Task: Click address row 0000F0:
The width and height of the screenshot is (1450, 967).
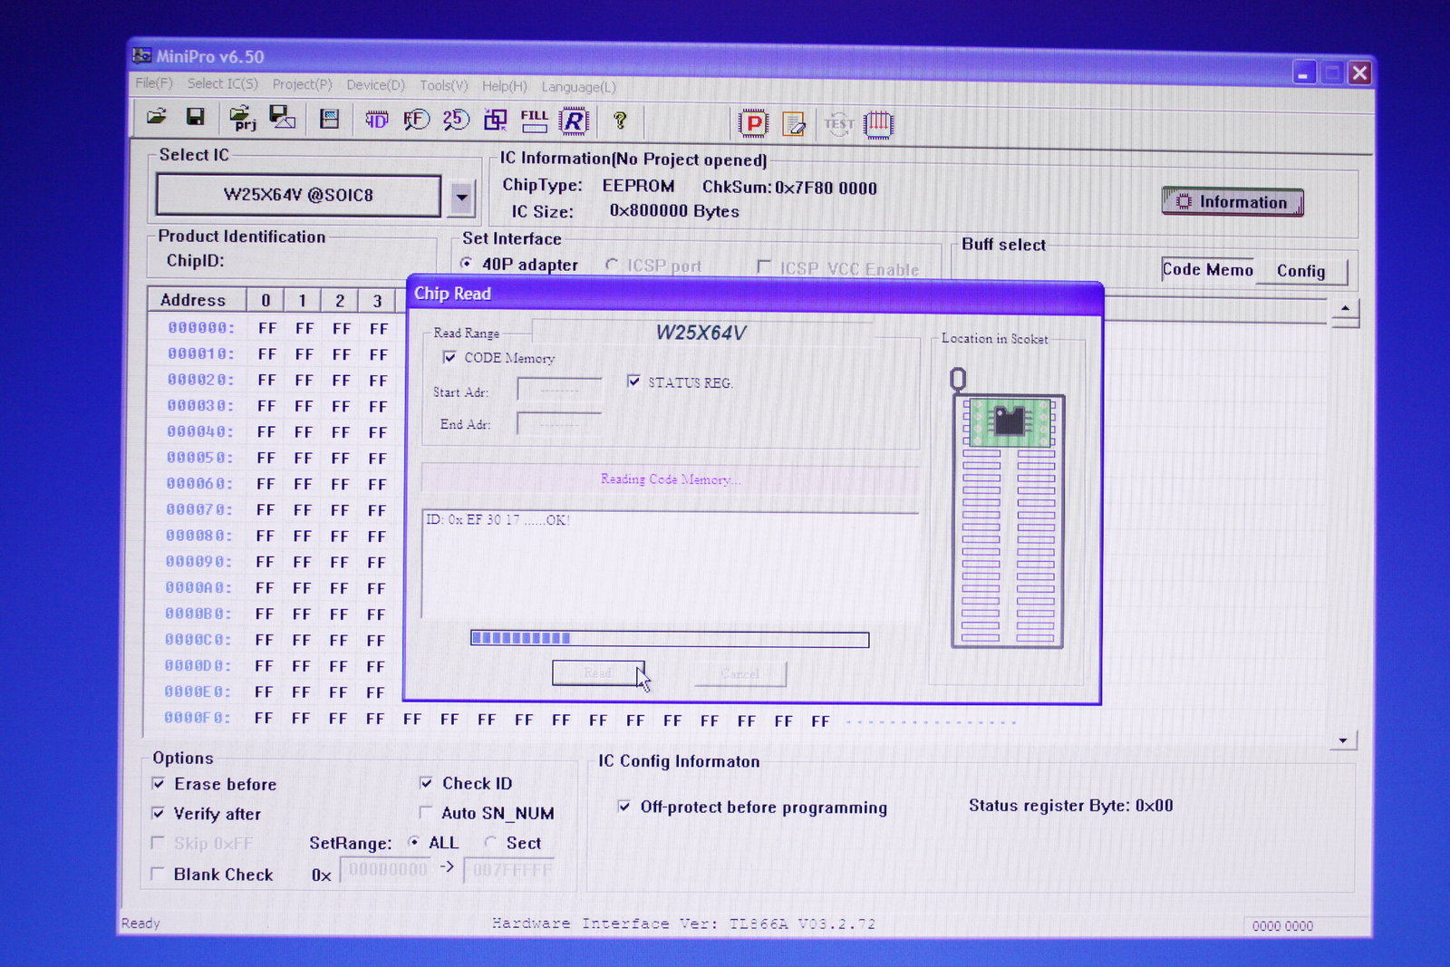Action: tap(198, 718)
